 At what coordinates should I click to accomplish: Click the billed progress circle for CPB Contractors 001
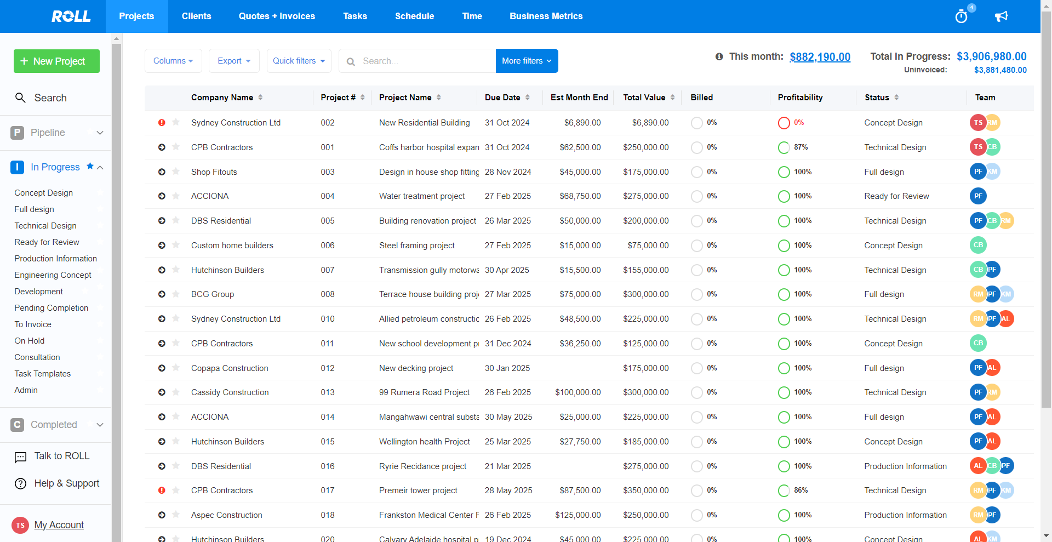[x=696, y=147]
